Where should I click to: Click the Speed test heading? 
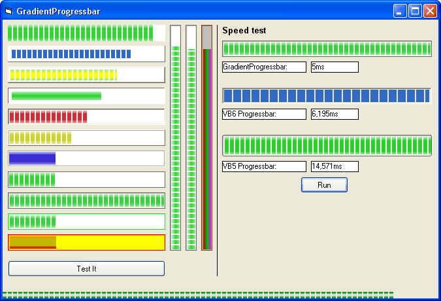pos(244,30)
